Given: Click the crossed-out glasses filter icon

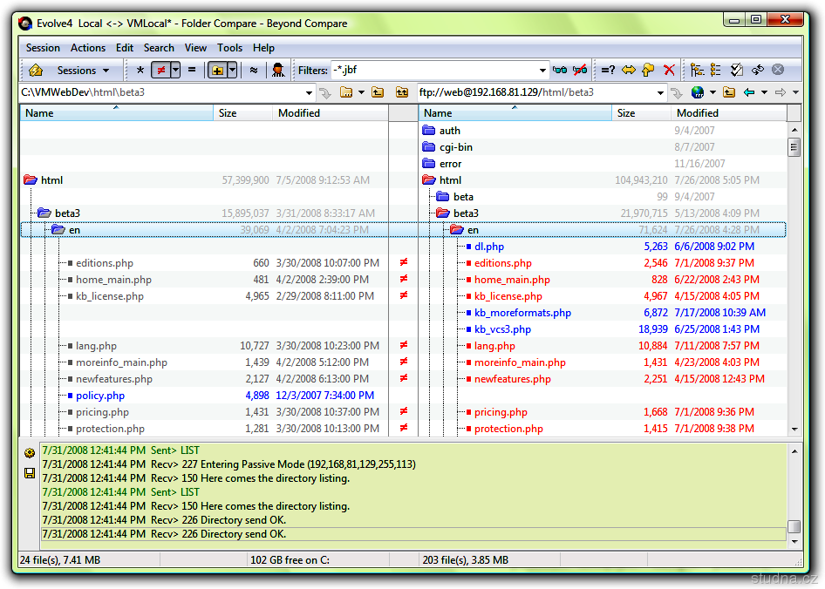Looking at the screenshot, I should pyautogui.click(x=579, y=71).
